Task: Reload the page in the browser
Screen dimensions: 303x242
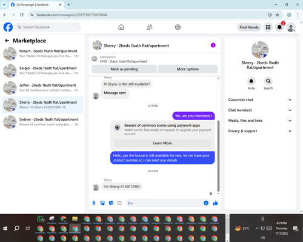Action: (x=22, y=15)
